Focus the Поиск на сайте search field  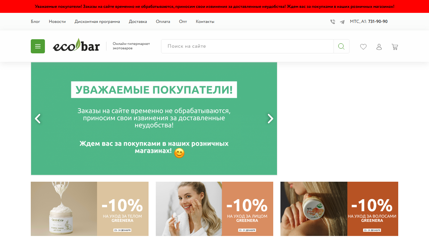tap(247, 46)
